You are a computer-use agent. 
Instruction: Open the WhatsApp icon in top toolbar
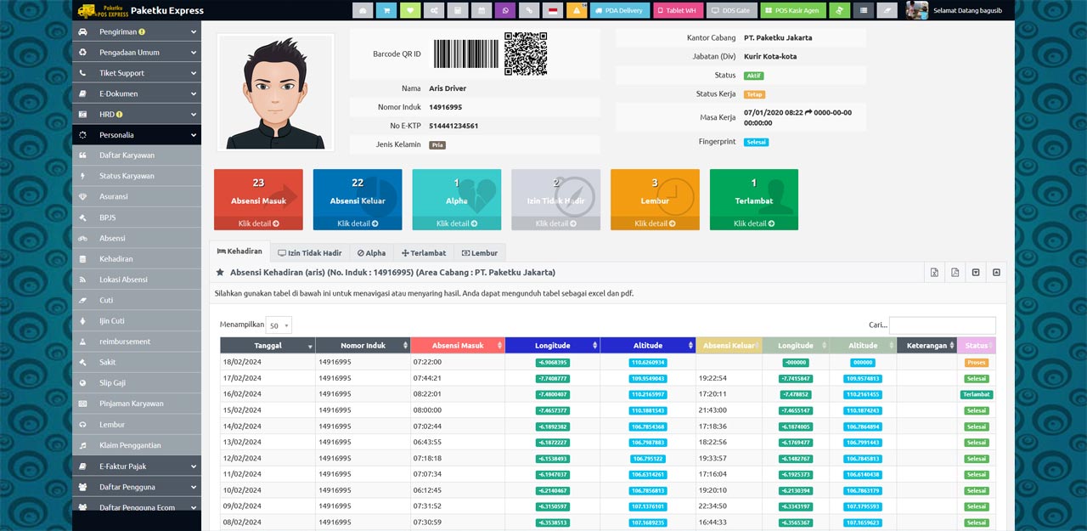pos(505,11)
